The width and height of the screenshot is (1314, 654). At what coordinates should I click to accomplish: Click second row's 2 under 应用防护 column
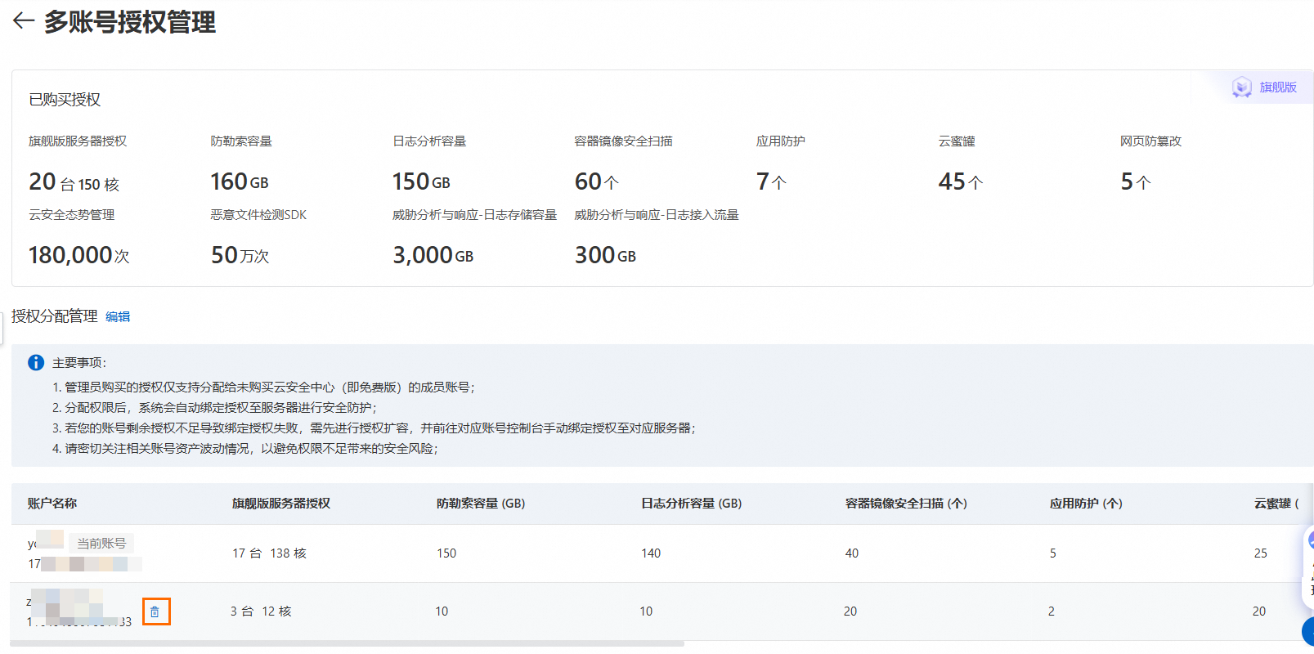point(1052,611)
